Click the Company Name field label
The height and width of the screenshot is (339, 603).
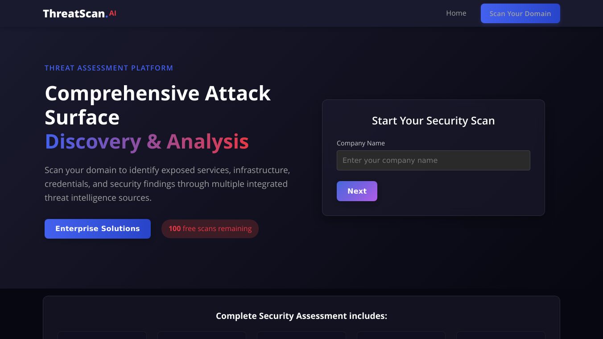click(360, 143)
